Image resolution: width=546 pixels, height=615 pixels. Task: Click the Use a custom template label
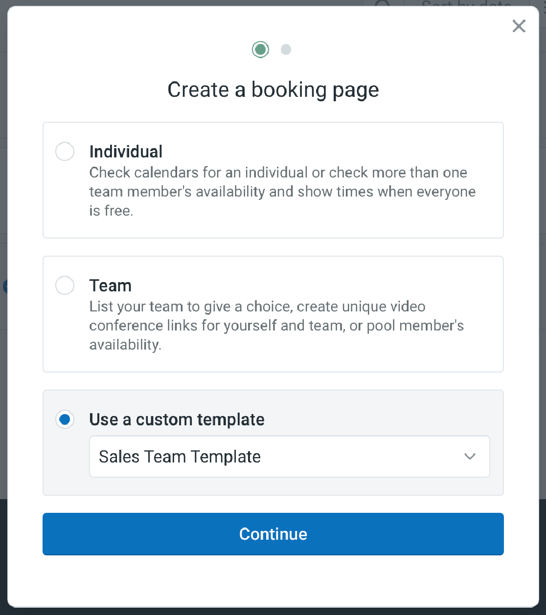(177, 419)
